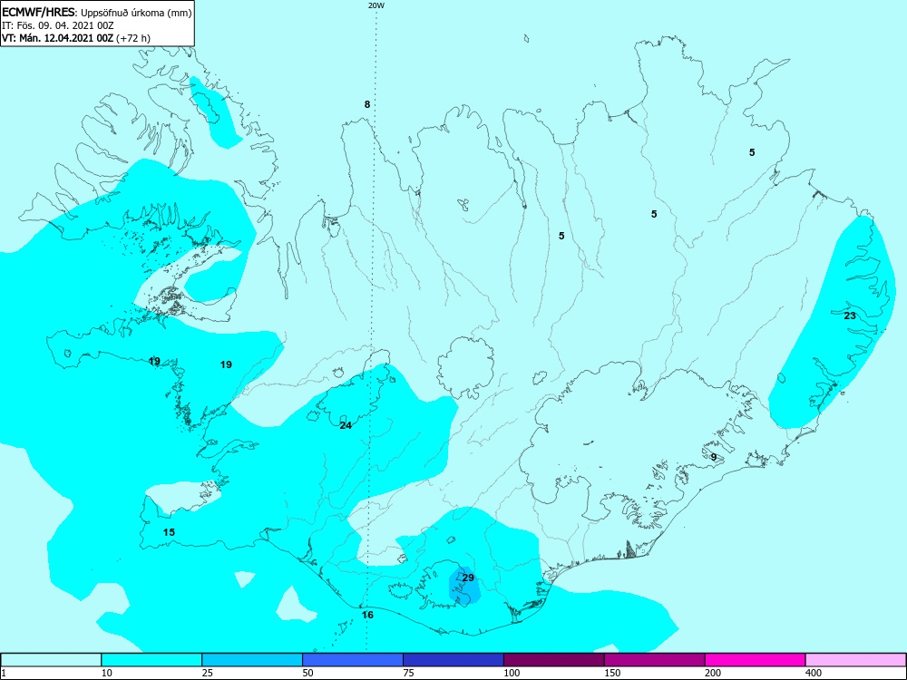Click the legend threshold label '25'

[208, 673]
